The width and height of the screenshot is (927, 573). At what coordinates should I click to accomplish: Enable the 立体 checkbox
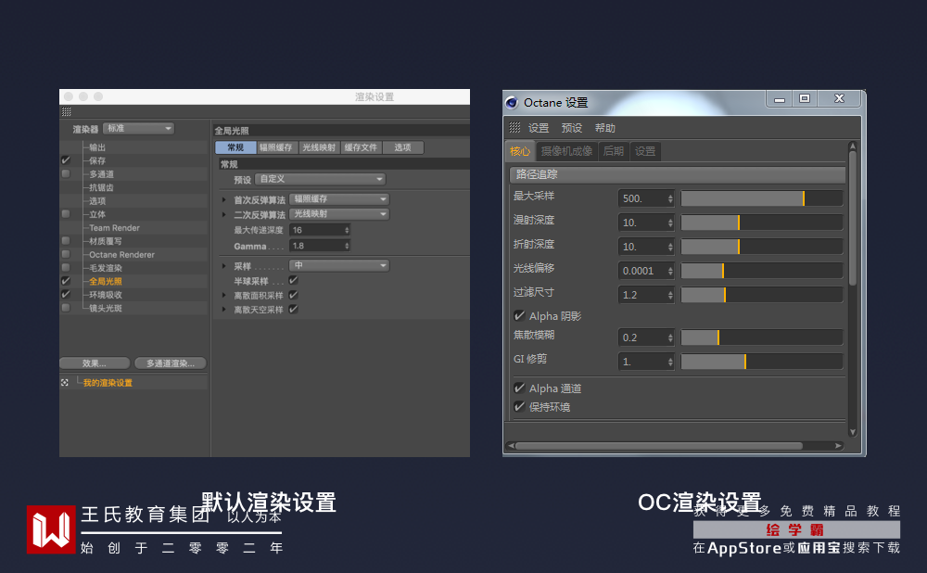pyautogui.click(x=66, y=214)
